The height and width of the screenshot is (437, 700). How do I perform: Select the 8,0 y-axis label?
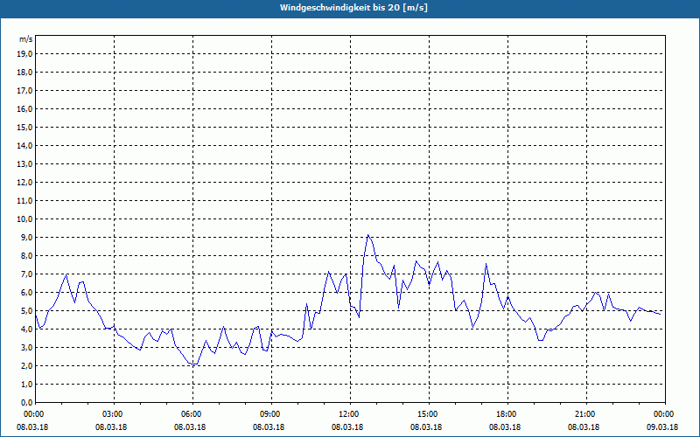click(27, 256)
